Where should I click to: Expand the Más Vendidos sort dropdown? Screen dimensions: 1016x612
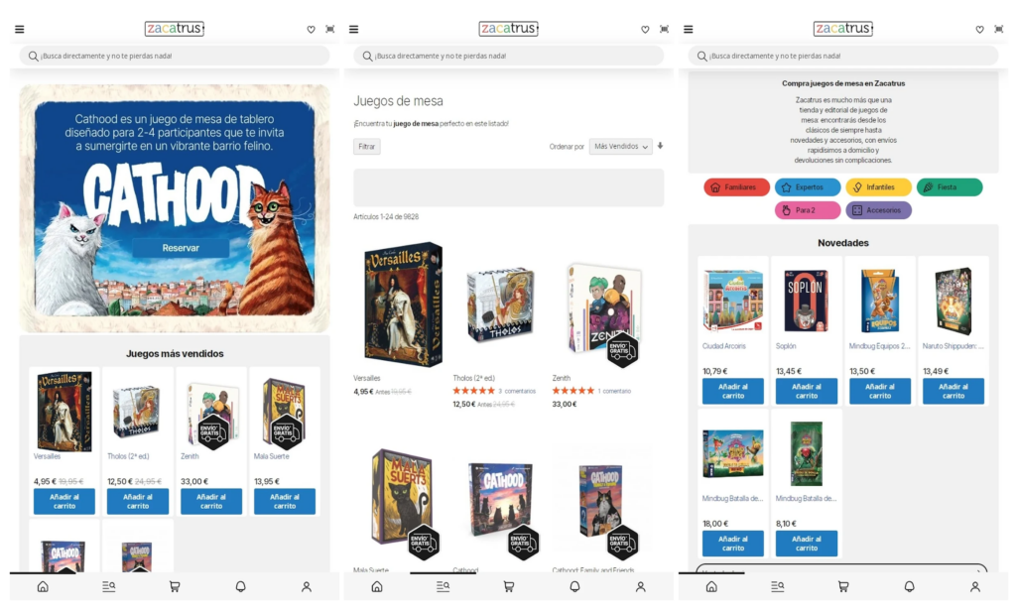click(x=620, y=147)
